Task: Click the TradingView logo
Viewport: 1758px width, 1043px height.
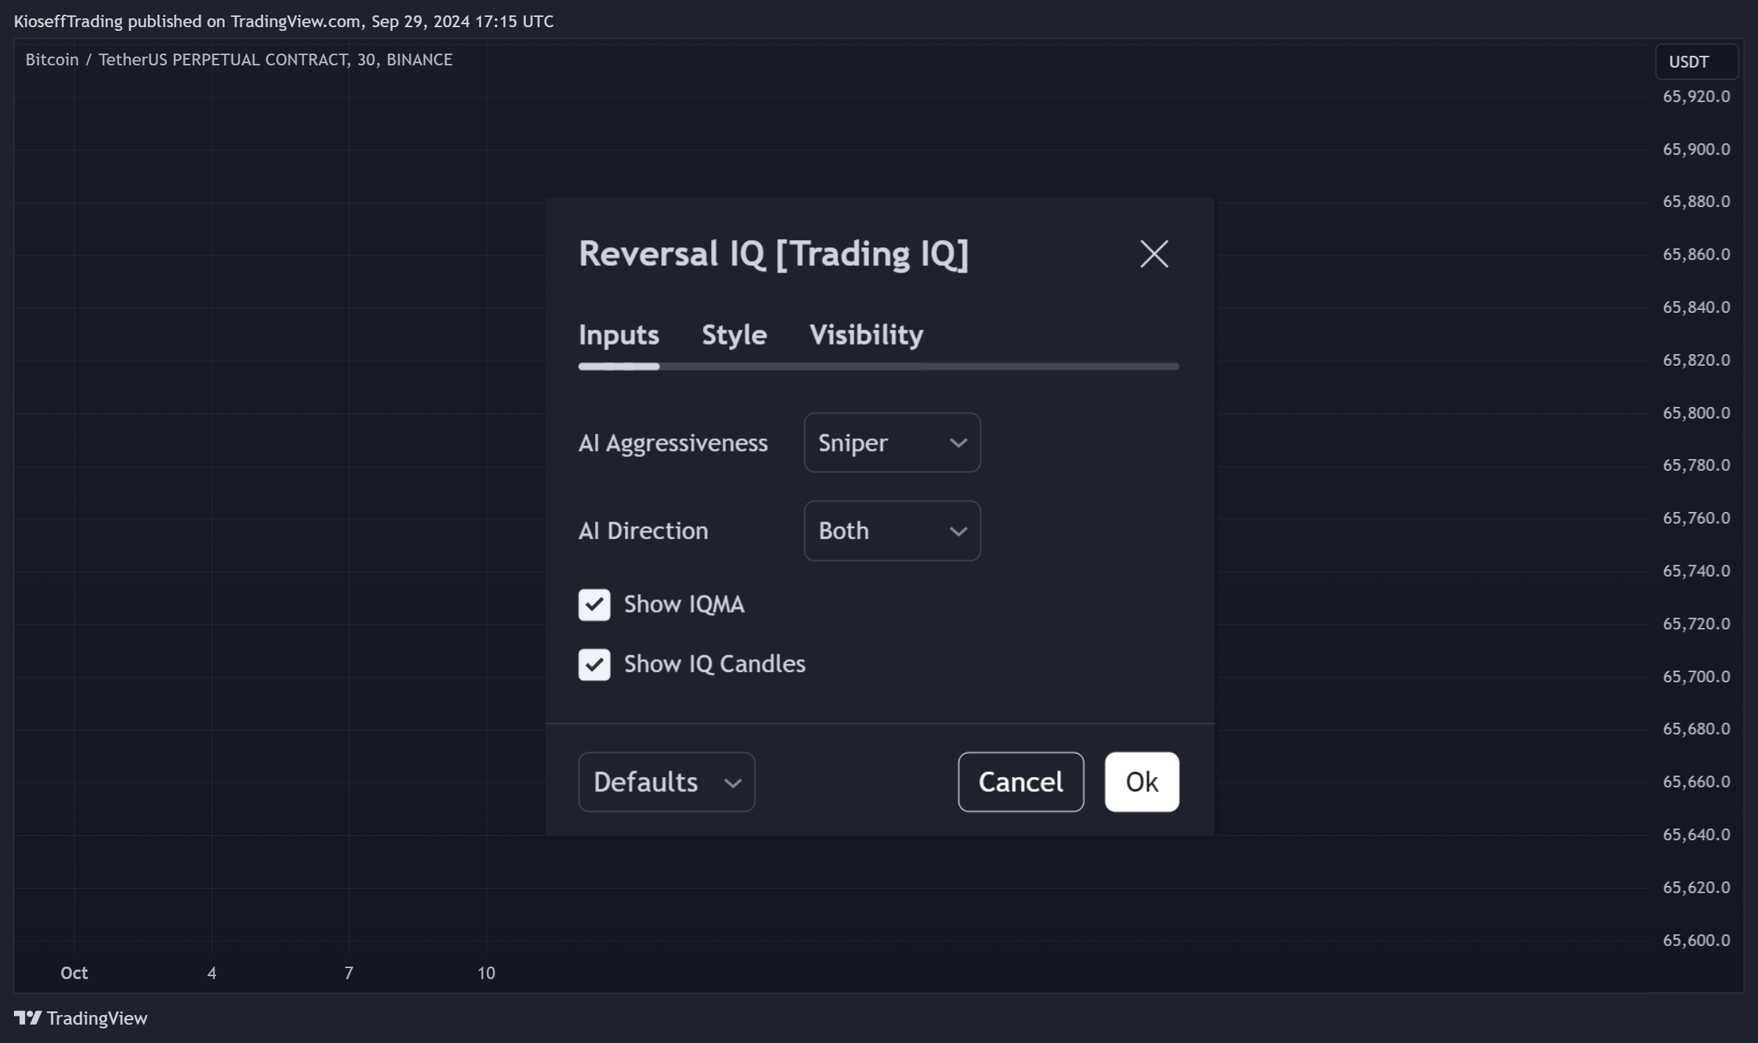Action: click(x=81, y=1018)
